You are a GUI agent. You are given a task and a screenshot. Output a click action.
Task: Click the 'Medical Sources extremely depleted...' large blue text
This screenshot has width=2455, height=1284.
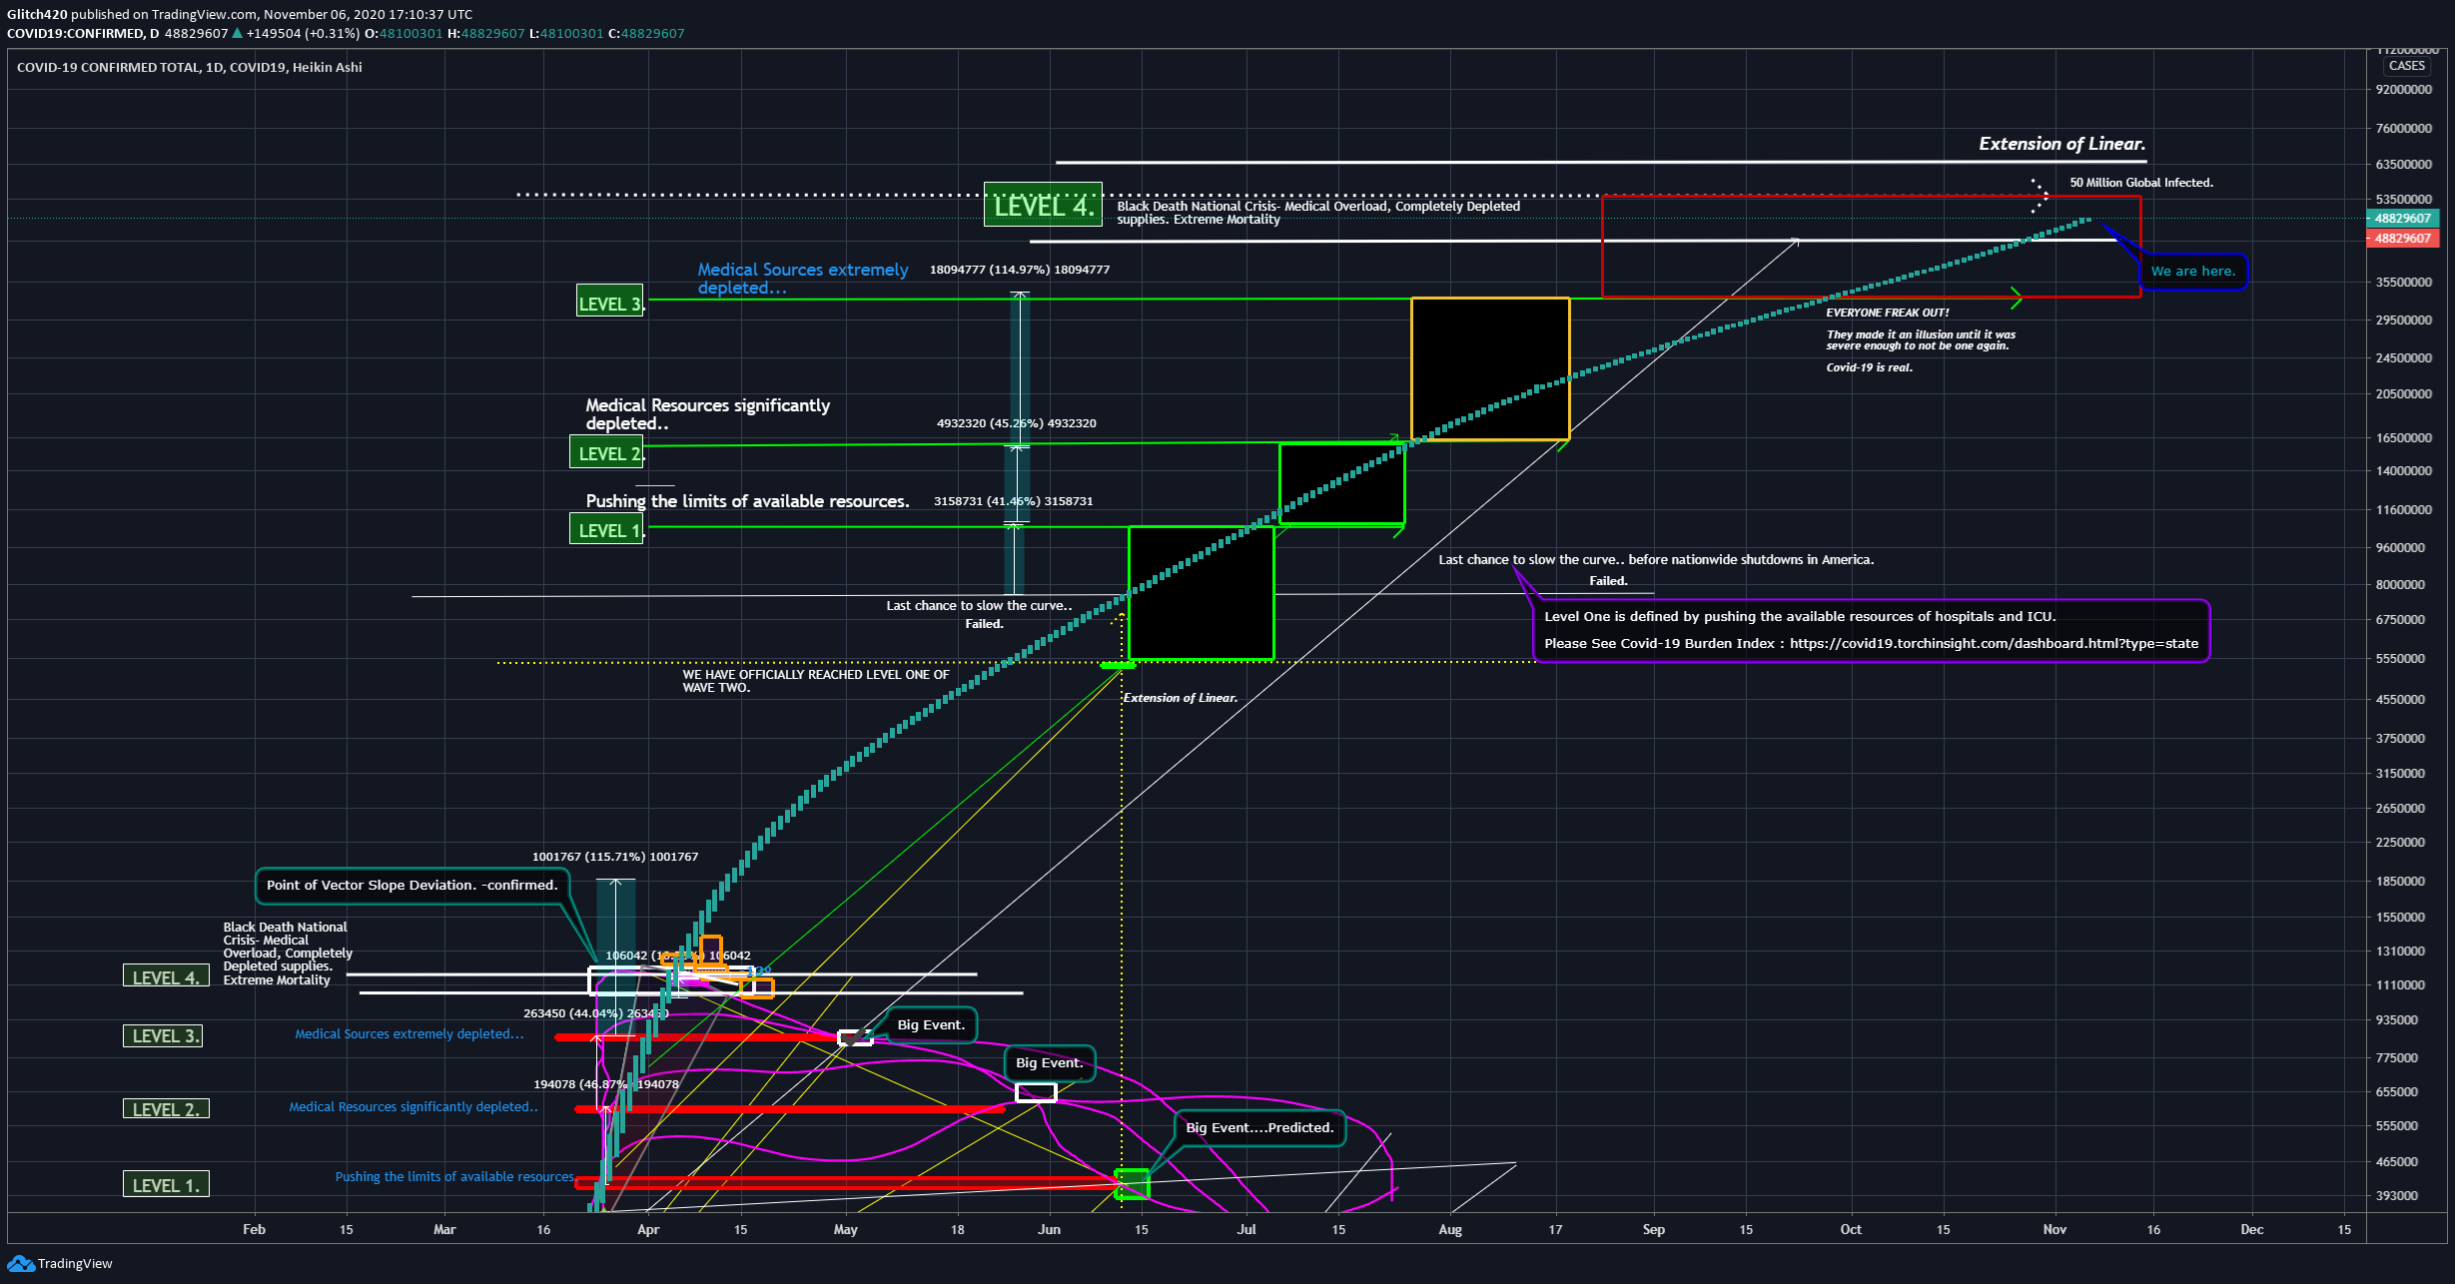tap(803, 279)
